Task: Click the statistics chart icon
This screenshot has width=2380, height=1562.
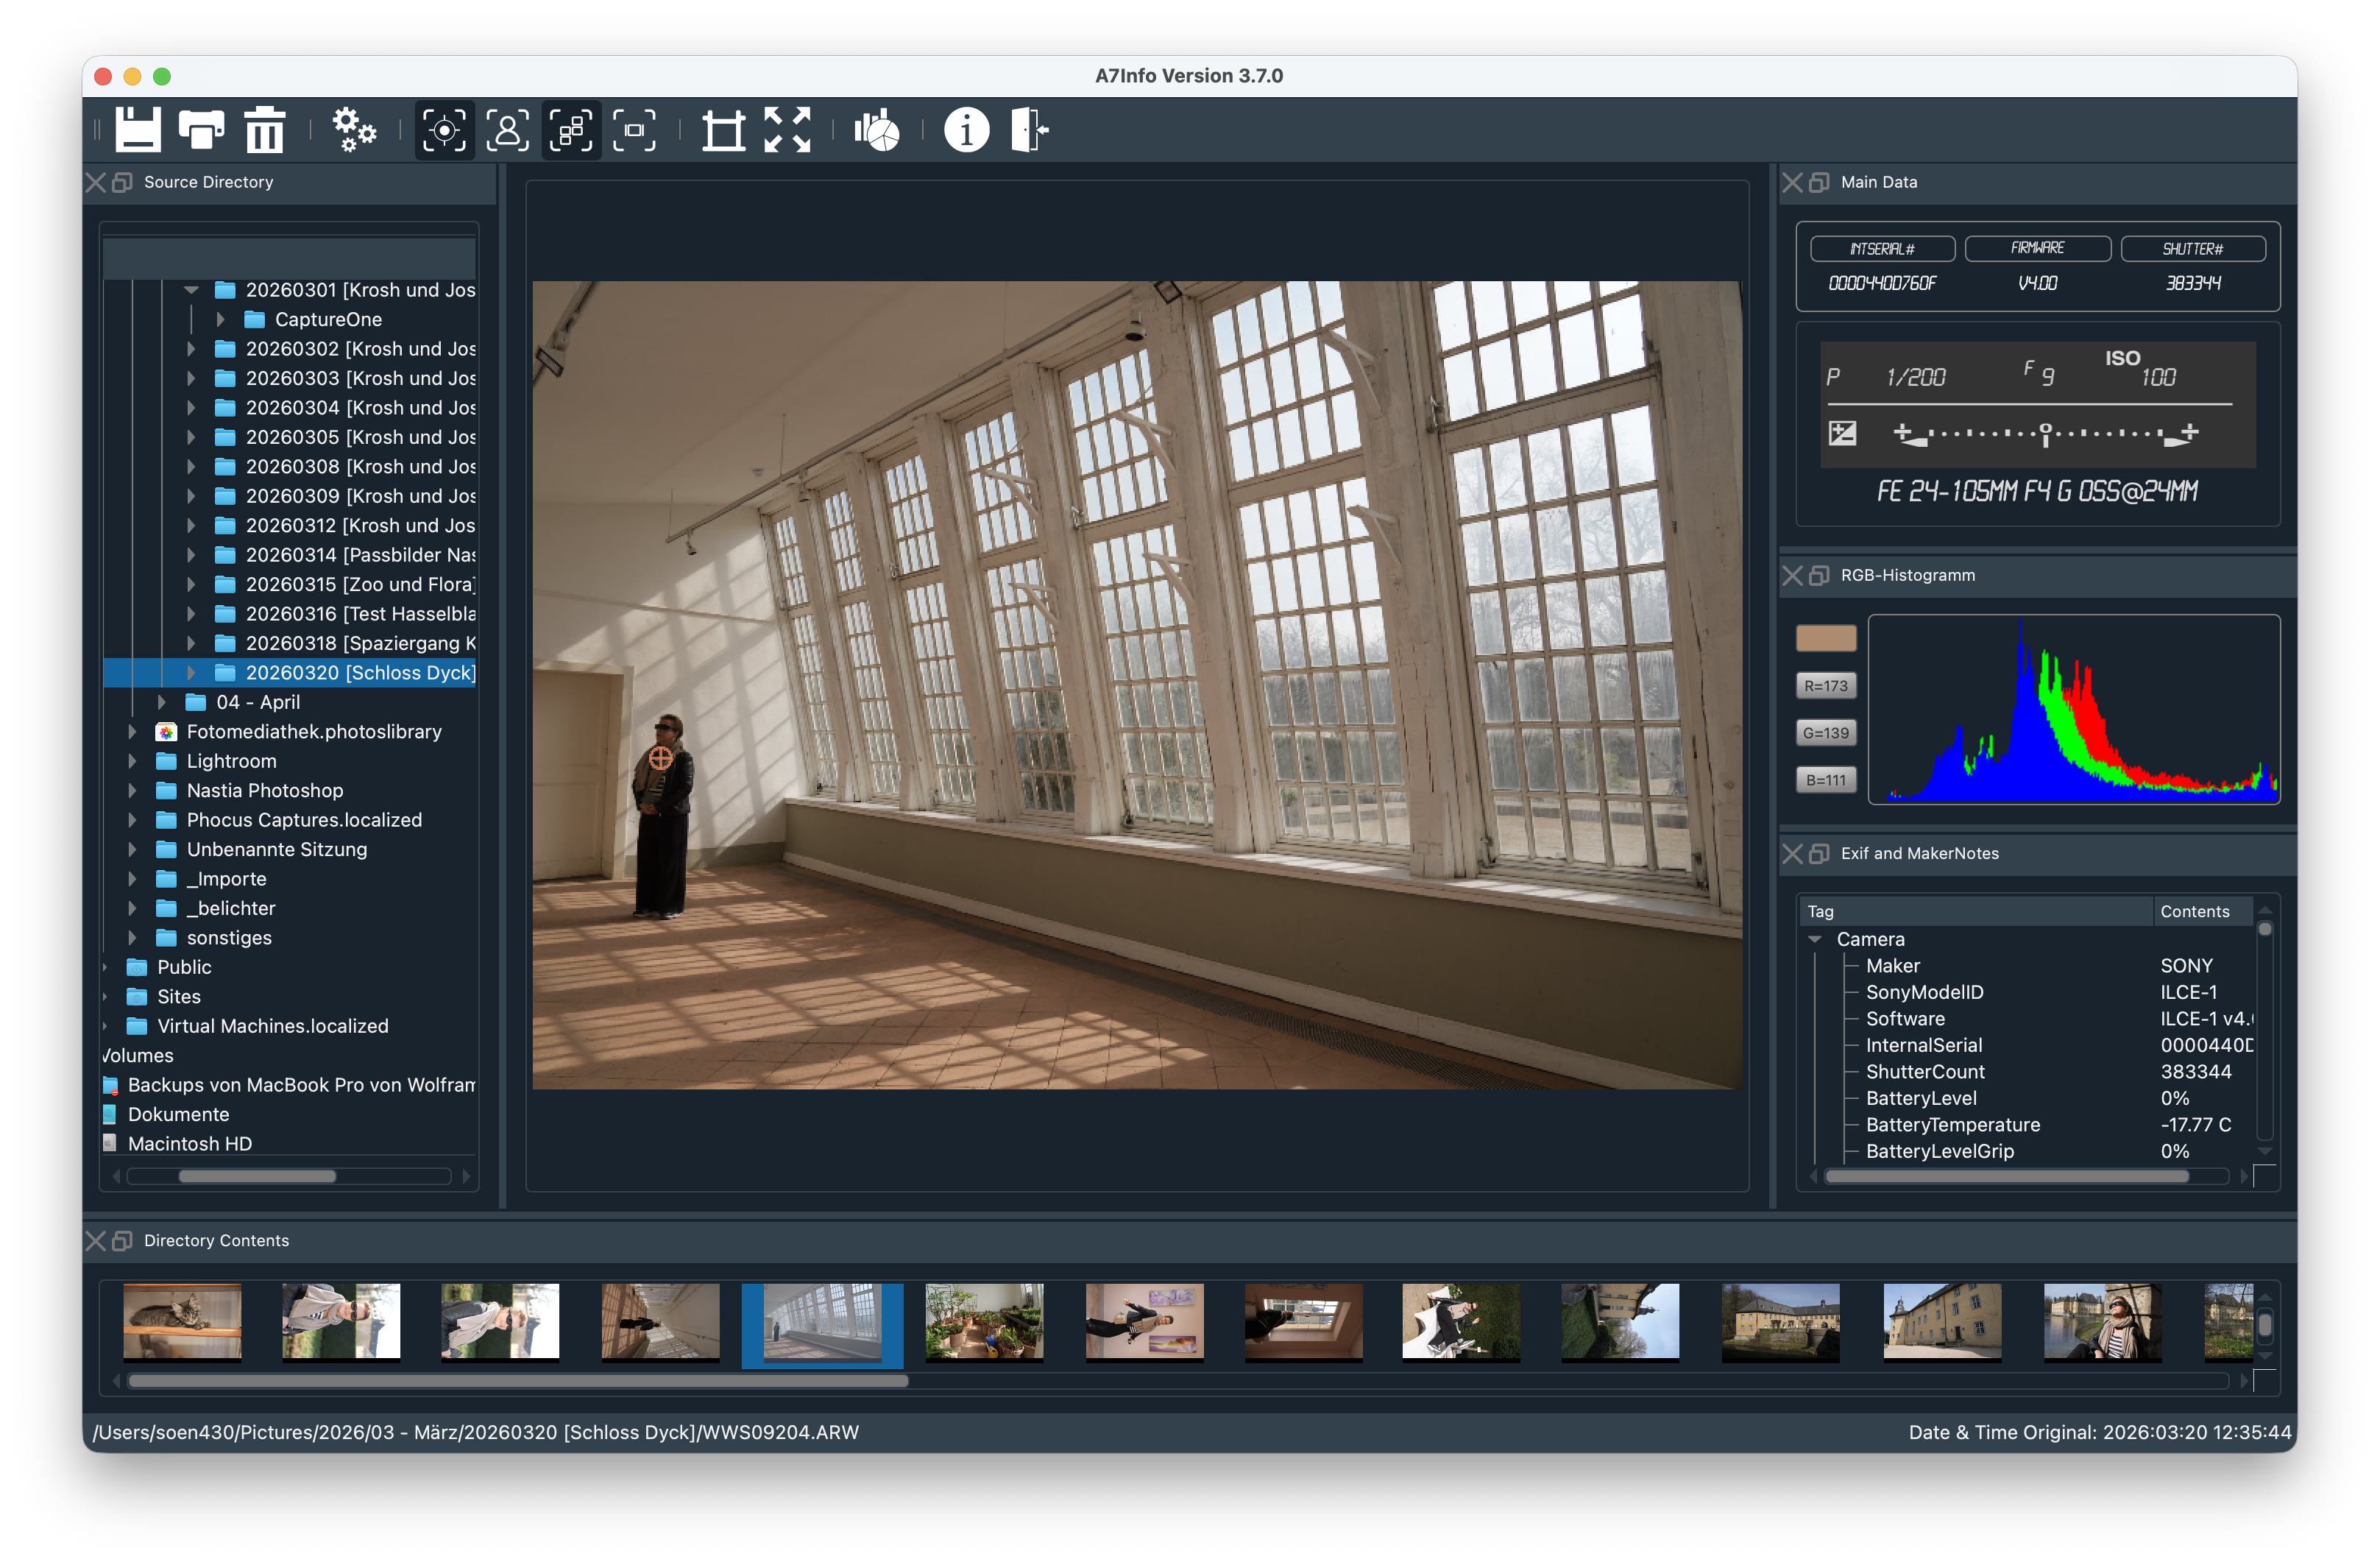Action: [877, 130]
